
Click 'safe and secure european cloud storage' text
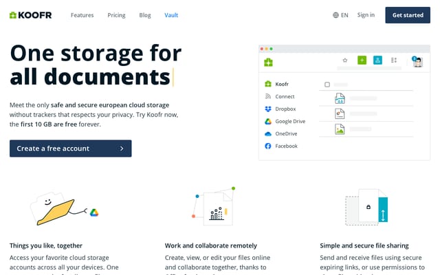coord(110,105)
